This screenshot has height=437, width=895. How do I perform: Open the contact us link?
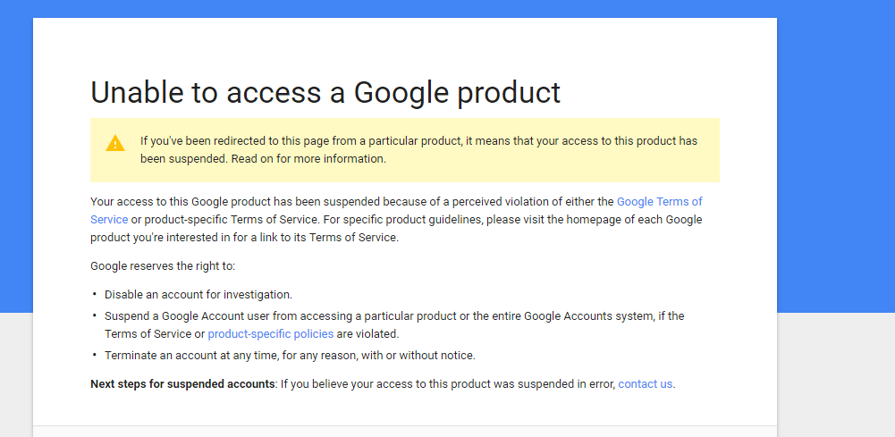(x=645, y=384)
